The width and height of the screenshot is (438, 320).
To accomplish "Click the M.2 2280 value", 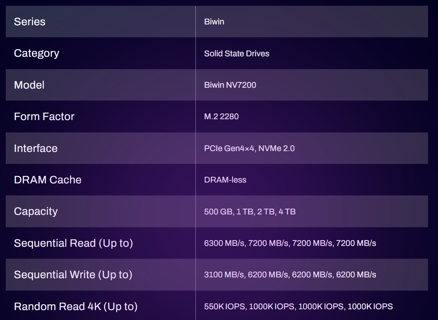I will (221, 117).
